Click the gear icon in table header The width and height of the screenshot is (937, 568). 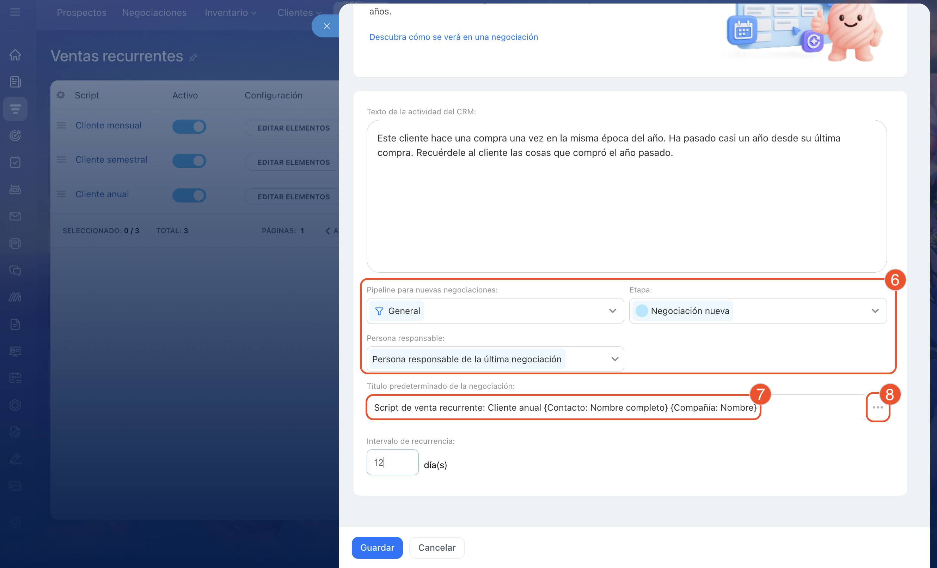pos(61,95)
